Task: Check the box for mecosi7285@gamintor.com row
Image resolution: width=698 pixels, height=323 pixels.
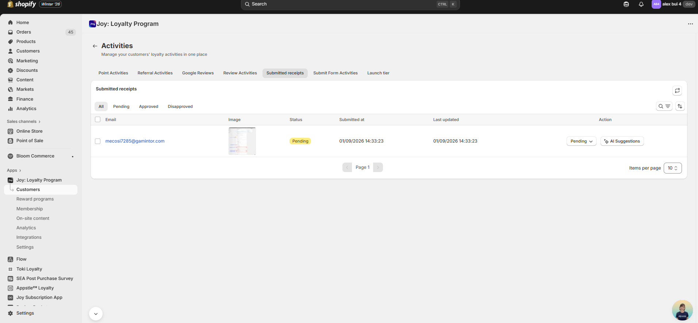Action: pos(98,141)
